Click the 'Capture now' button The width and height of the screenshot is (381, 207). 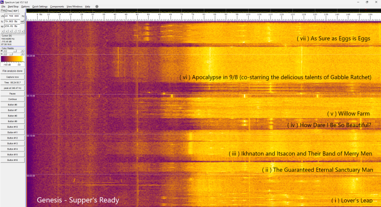pos(12,77)
